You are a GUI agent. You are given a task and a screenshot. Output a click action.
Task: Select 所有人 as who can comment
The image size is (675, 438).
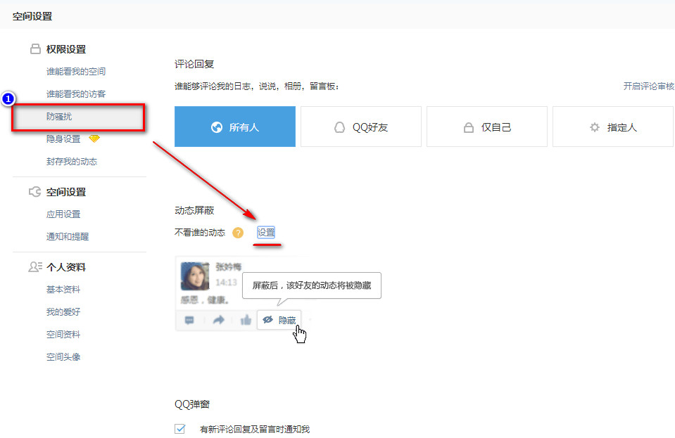click(x=235, y=127)
